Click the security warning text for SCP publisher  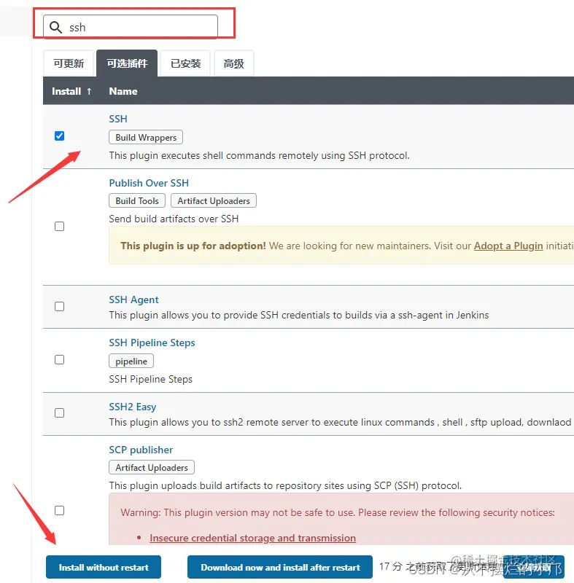tap(338, 513)
